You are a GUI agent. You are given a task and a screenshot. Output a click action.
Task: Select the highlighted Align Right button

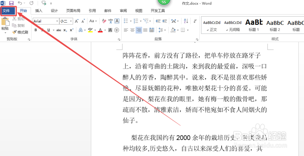click(x=139, y=30)
